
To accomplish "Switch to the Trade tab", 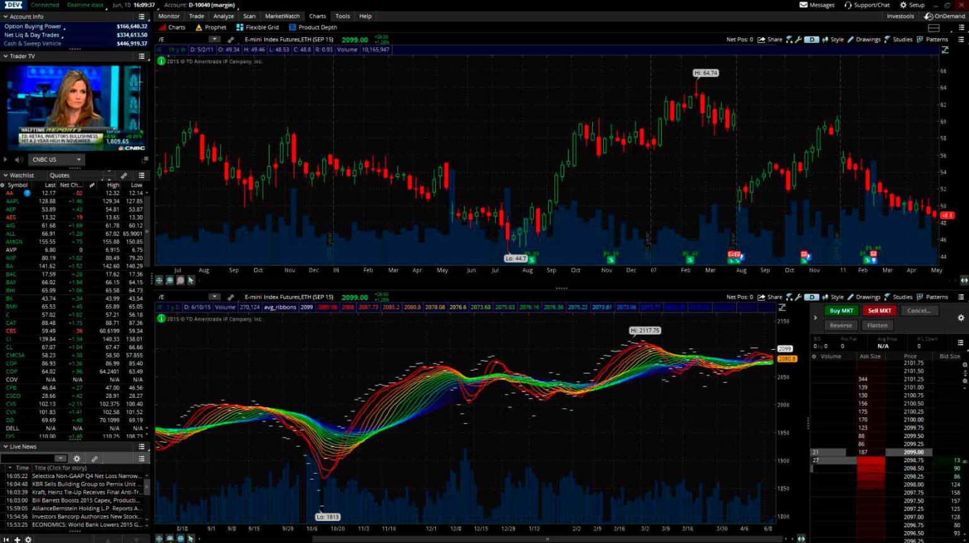I will 196,16.
